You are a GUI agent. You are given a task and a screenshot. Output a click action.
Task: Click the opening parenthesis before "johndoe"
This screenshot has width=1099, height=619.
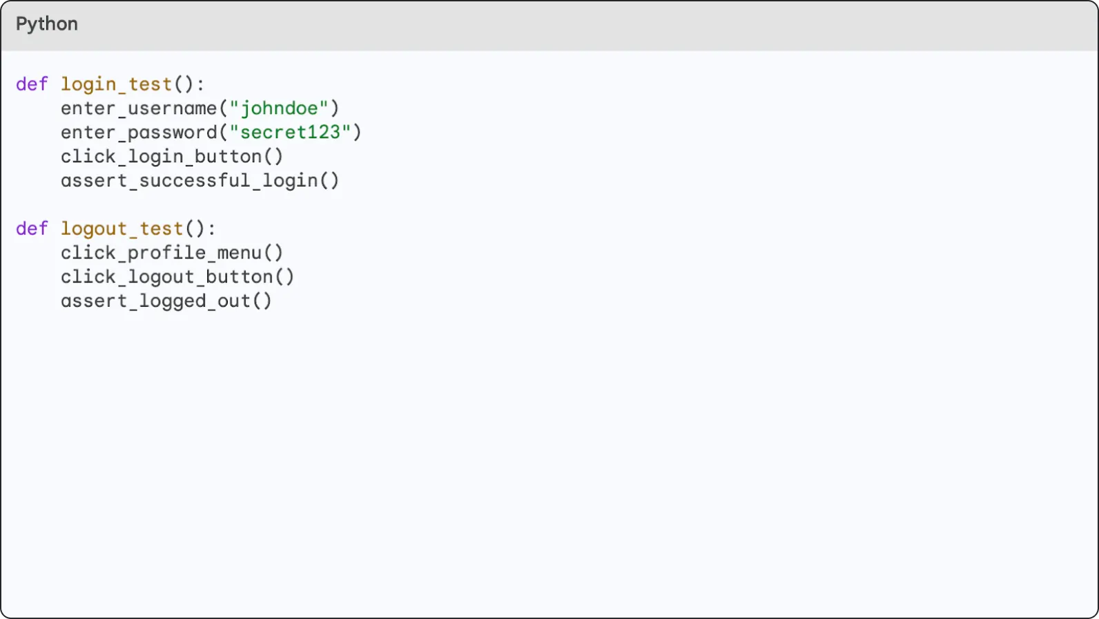pos(223,108)
